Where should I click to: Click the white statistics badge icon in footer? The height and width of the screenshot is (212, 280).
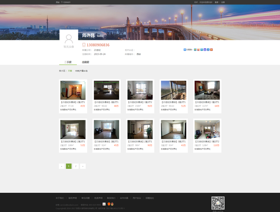tap(104, 204)
